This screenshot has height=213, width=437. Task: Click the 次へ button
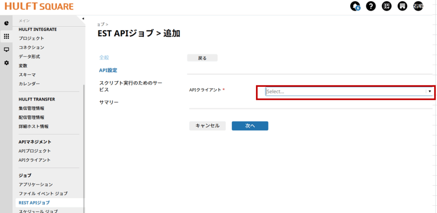click(250, 126)
